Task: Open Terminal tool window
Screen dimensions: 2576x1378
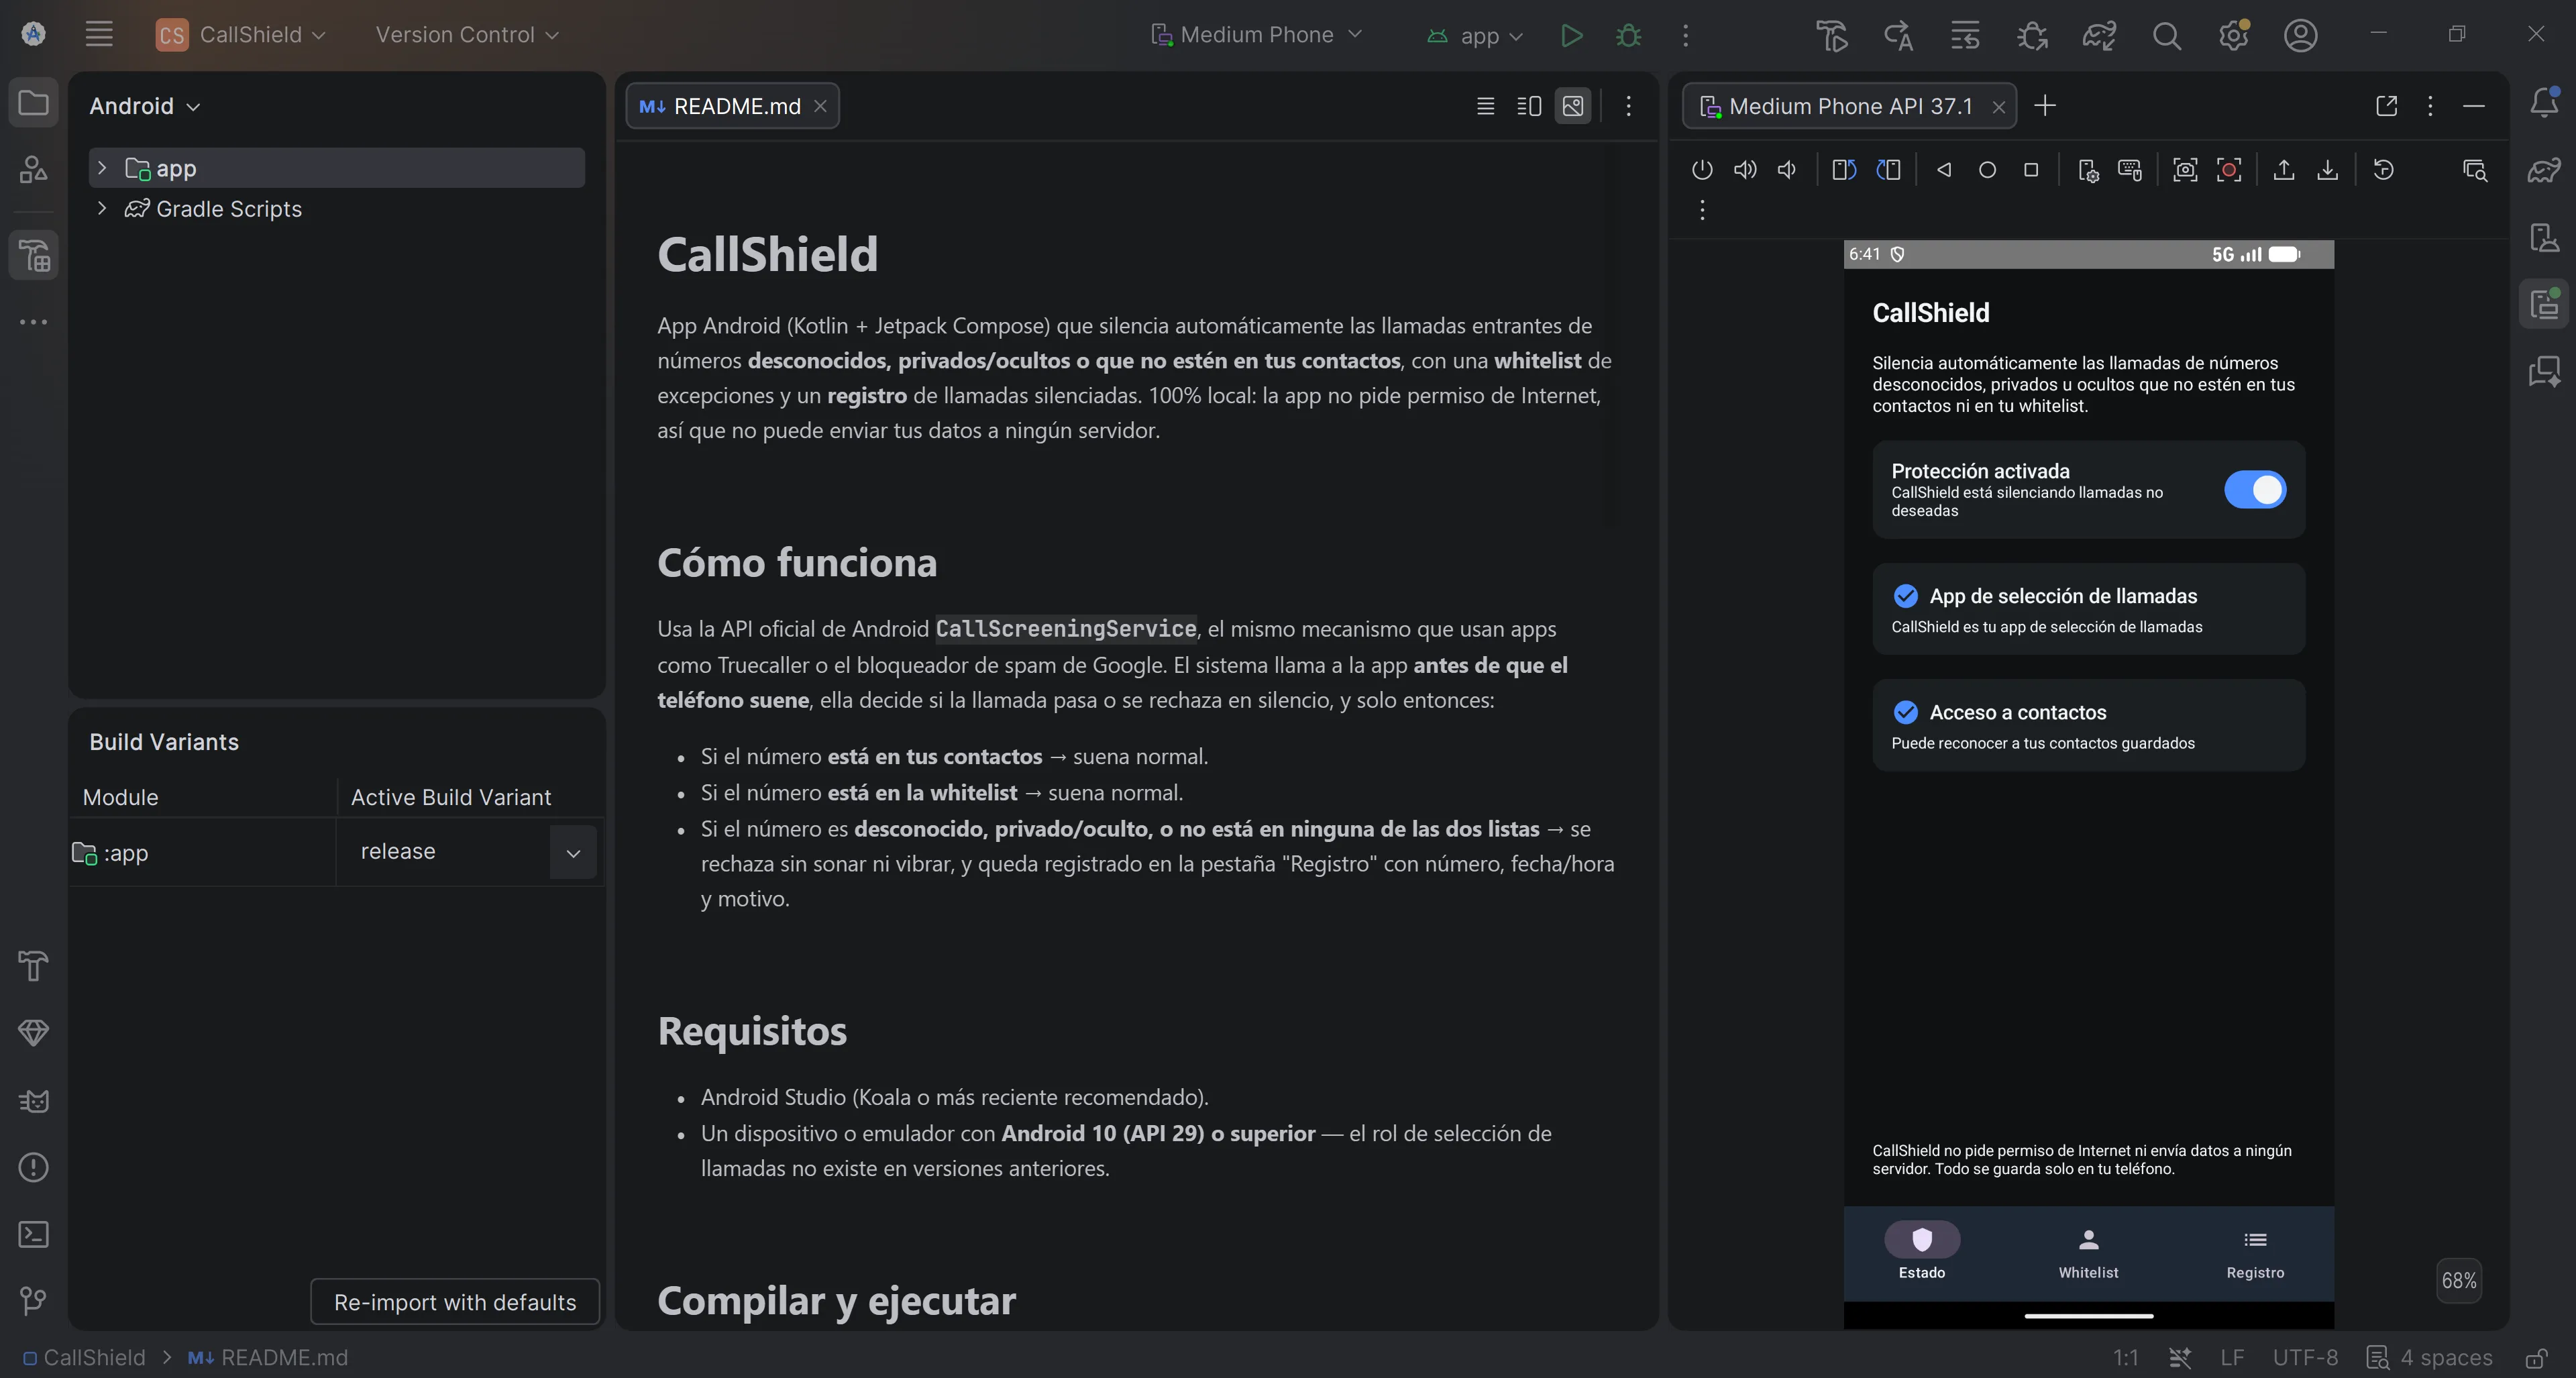Action: pyautogui.click(x=33, y=1234)
